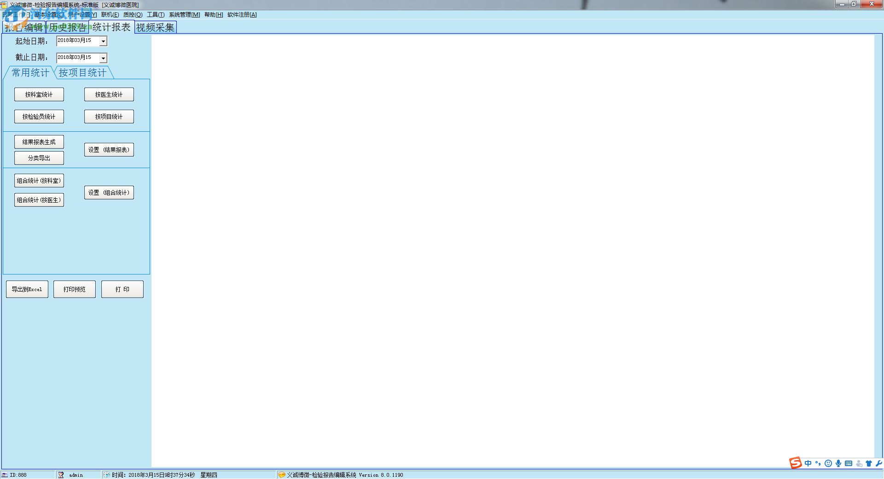
Task: Switch to the 视频采集 tab
Action: click(x=156, y=28)
